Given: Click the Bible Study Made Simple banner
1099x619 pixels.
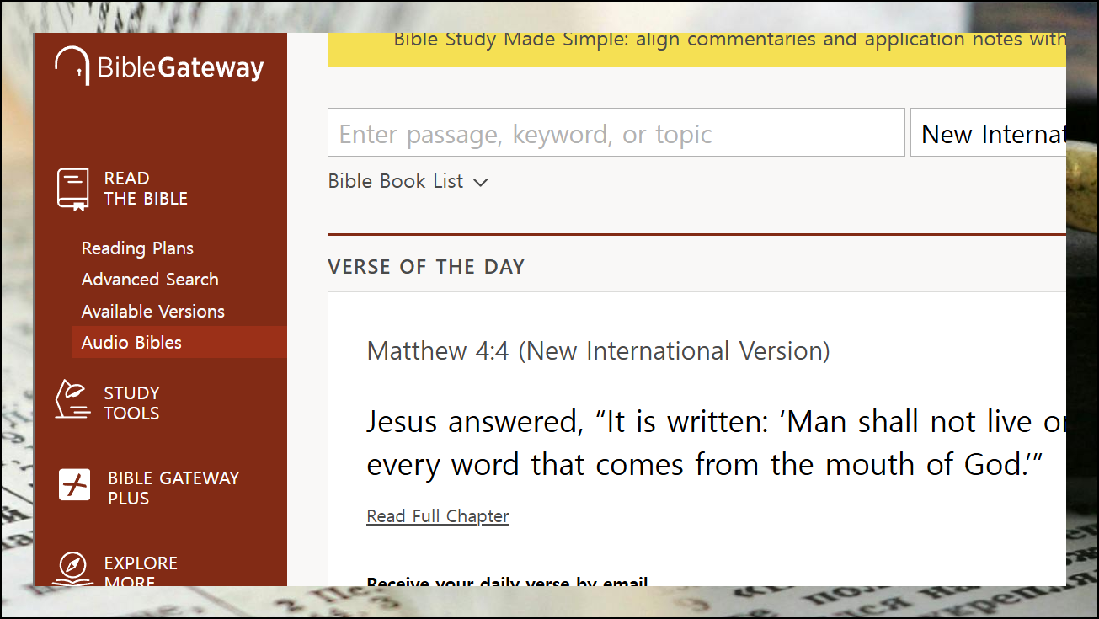Looking at the screenshot, I should (696, 49).
